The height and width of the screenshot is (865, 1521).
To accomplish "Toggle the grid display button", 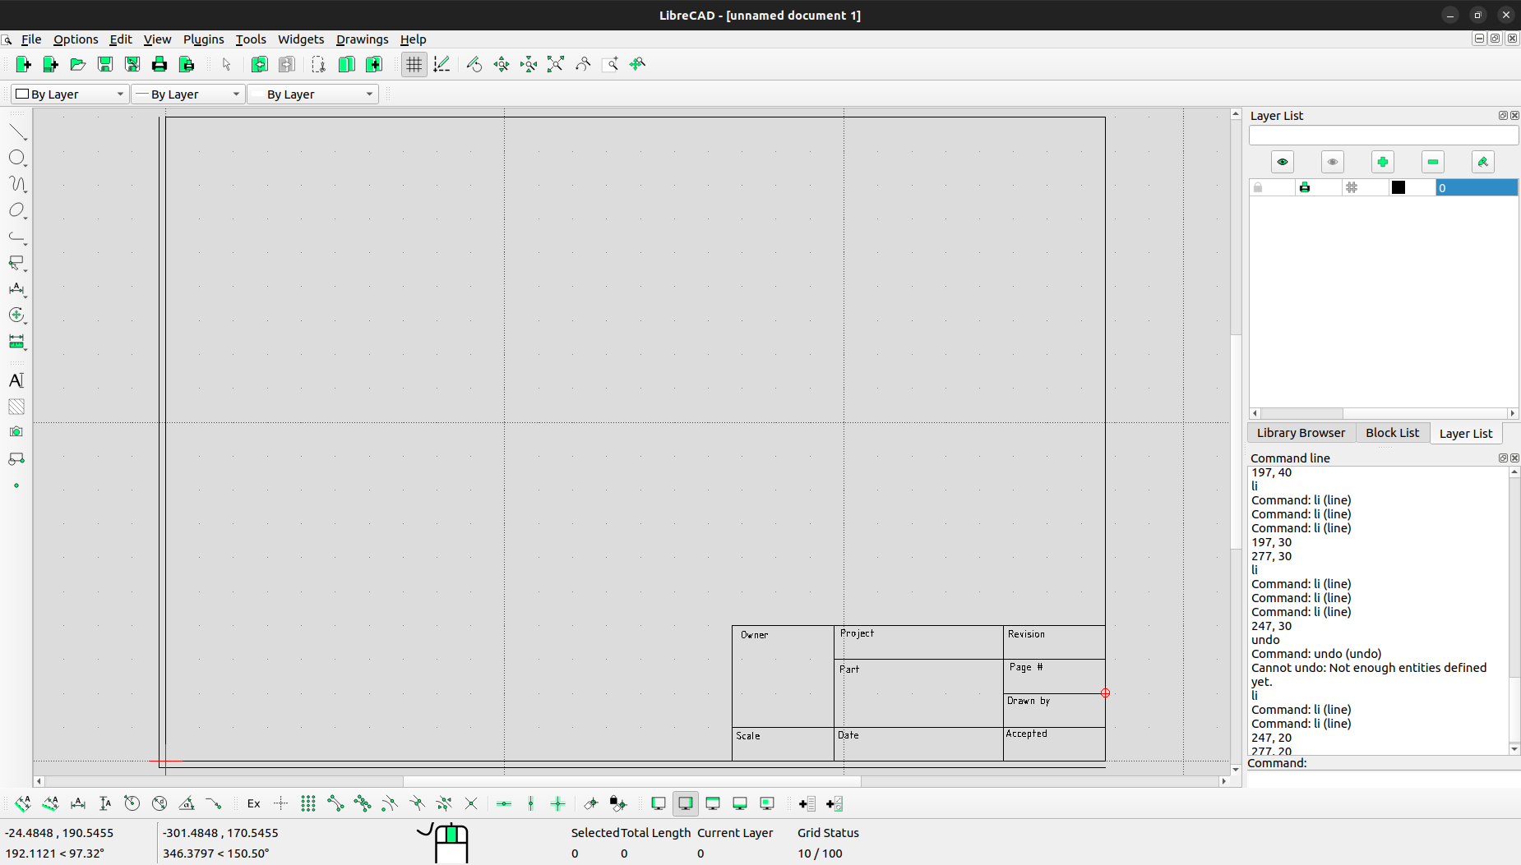I will click(414, 64).
